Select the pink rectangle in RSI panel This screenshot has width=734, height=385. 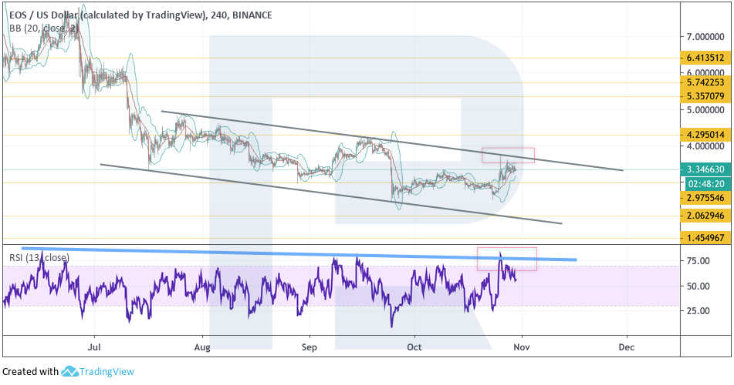[506, 259]
